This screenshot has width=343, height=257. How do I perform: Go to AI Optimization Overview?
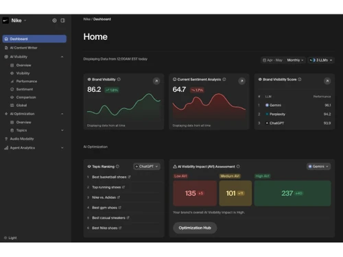pos(23,122)
